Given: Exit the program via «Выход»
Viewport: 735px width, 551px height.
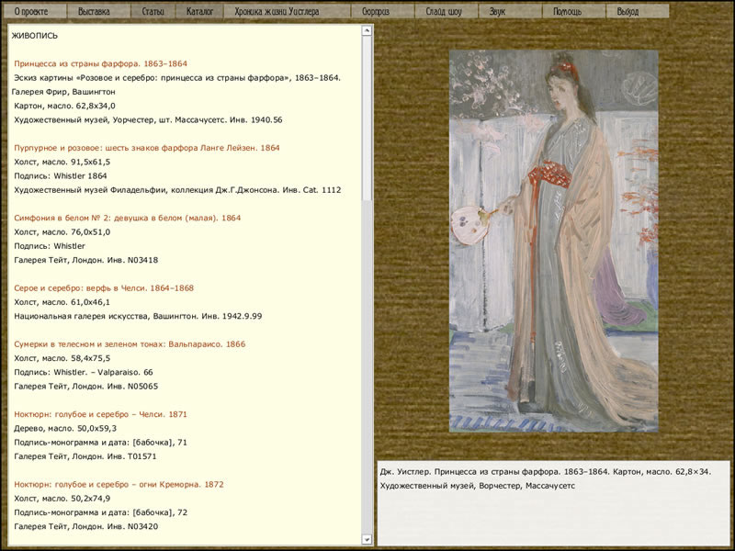Looking at the screenshot, I should coord(628,12).
